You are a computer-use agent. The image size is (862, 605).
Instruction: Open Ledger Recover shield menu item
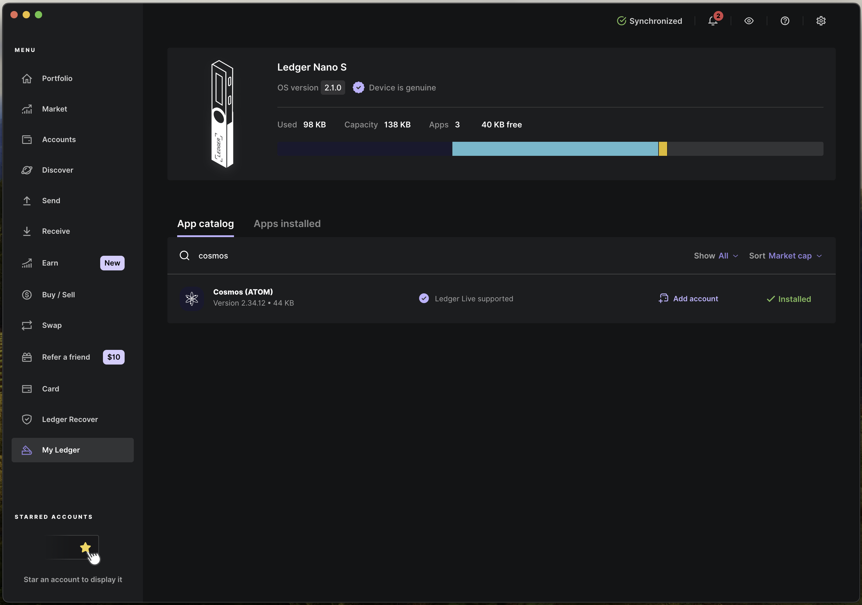pos(70,420)
